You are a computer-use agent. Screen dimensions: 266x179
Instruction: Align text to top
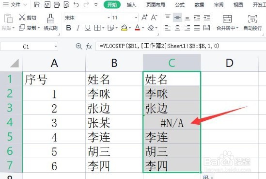(x=168, y=17)
